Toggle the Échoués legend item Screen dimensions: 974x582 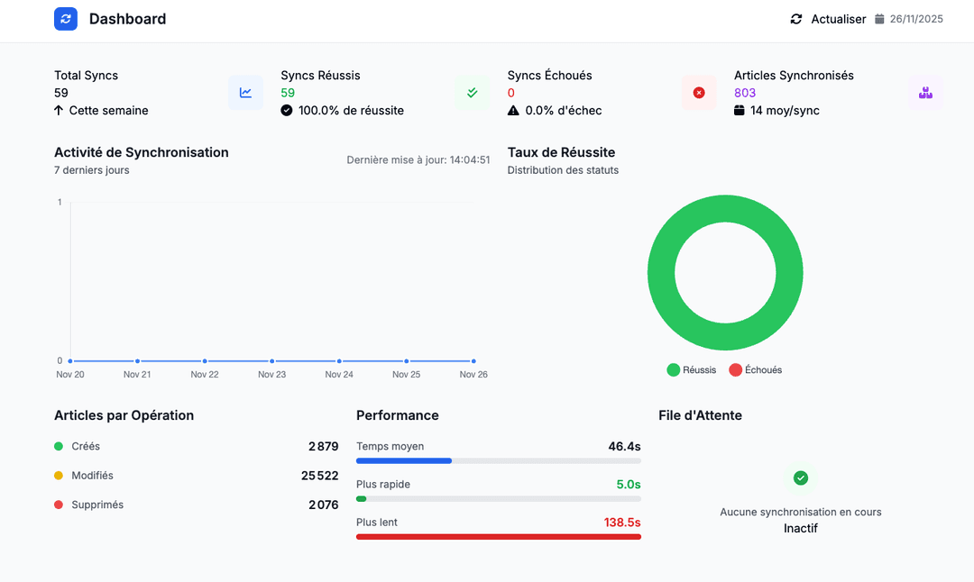[x=756, y=370]
